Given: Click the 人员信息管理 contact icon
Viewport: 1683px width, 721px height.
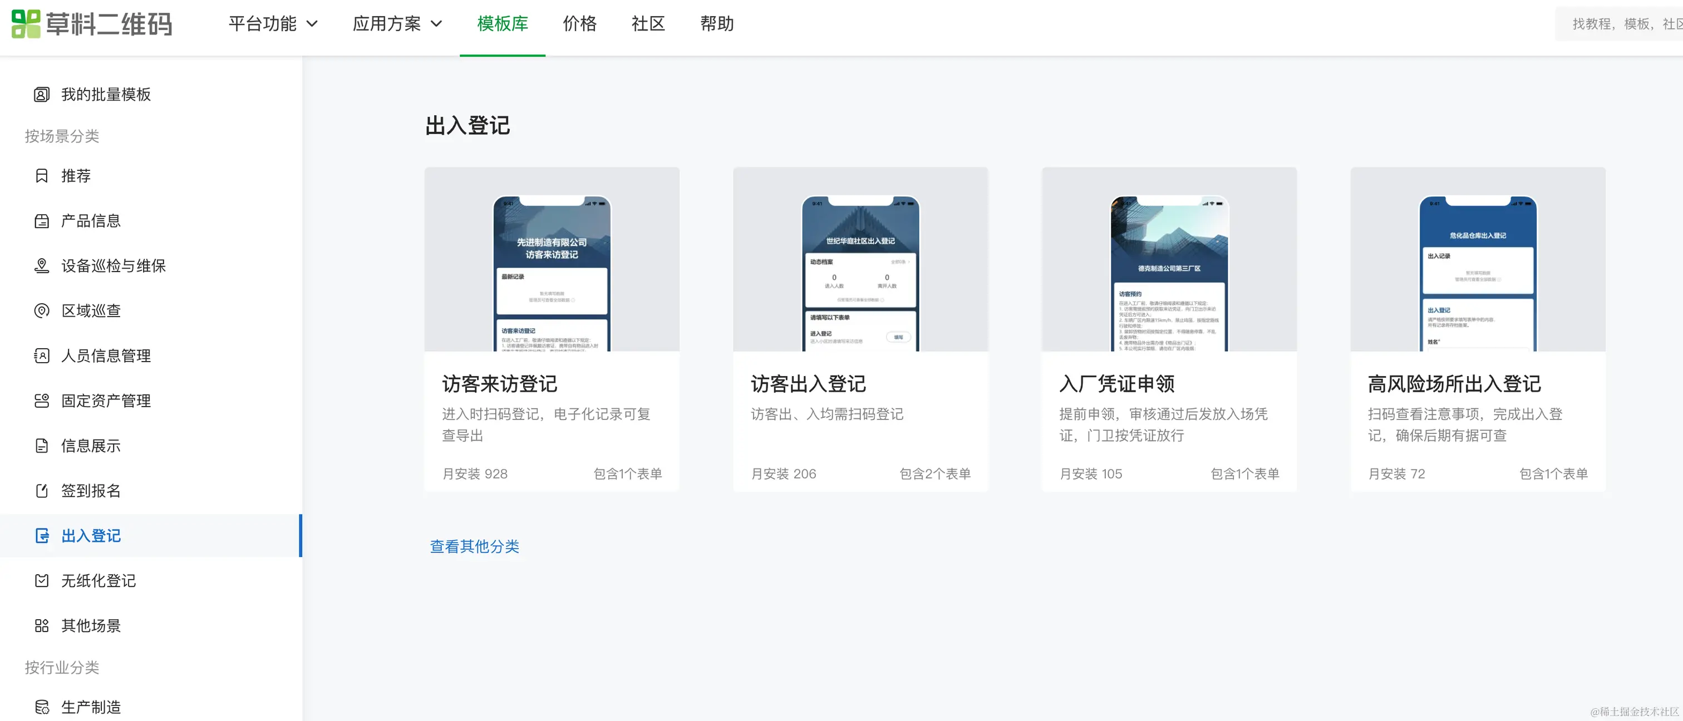Looking at the screenshot, I should pyautogui.click(x=41, y=356).
